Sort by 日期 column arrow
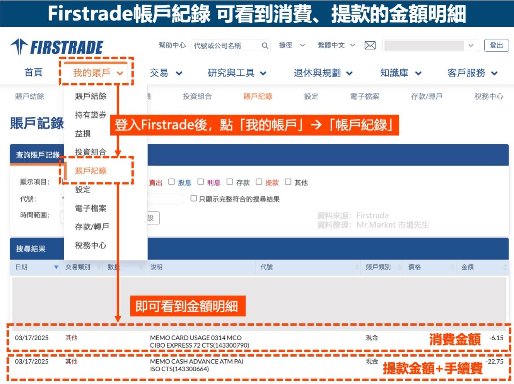Screen dimensions: 514x384 56,267
